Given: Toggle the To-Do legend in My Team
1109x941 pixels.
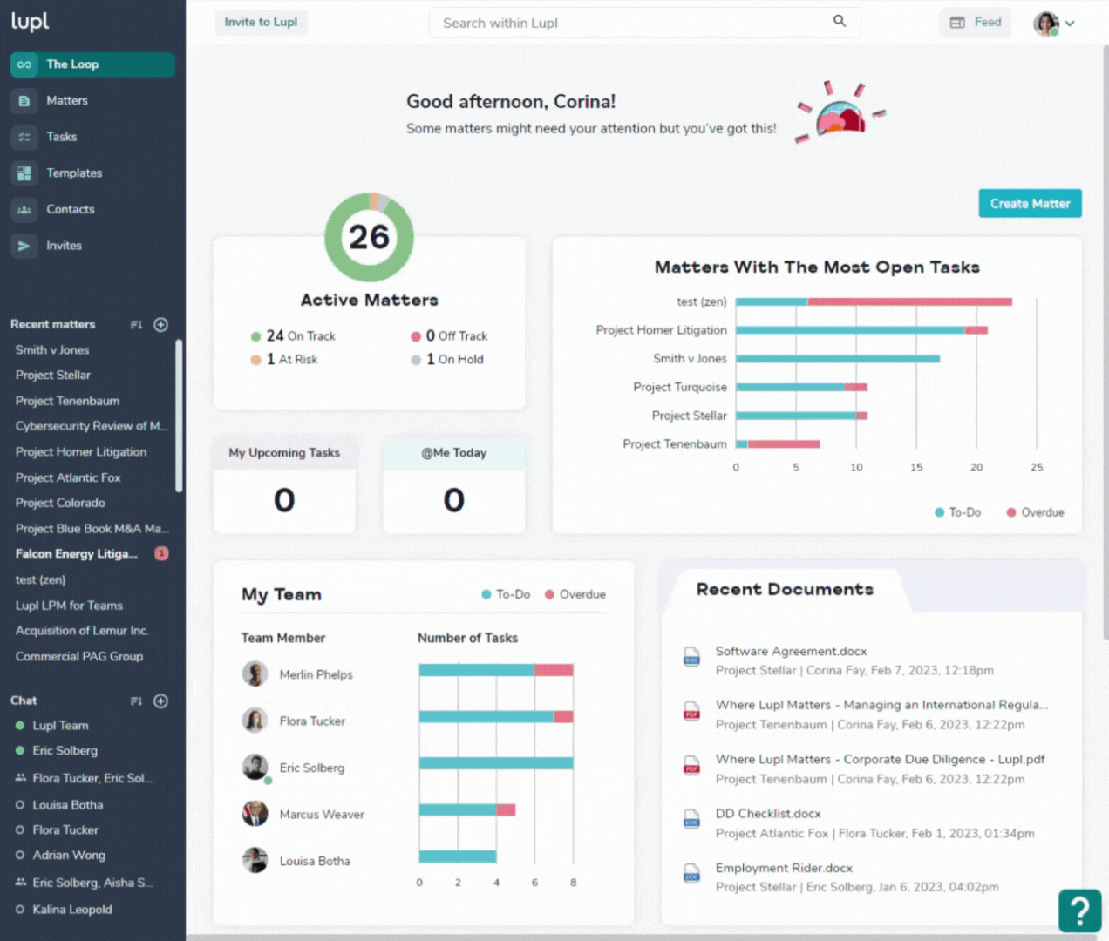Looking at the screenshot, I should coord(506,594).
